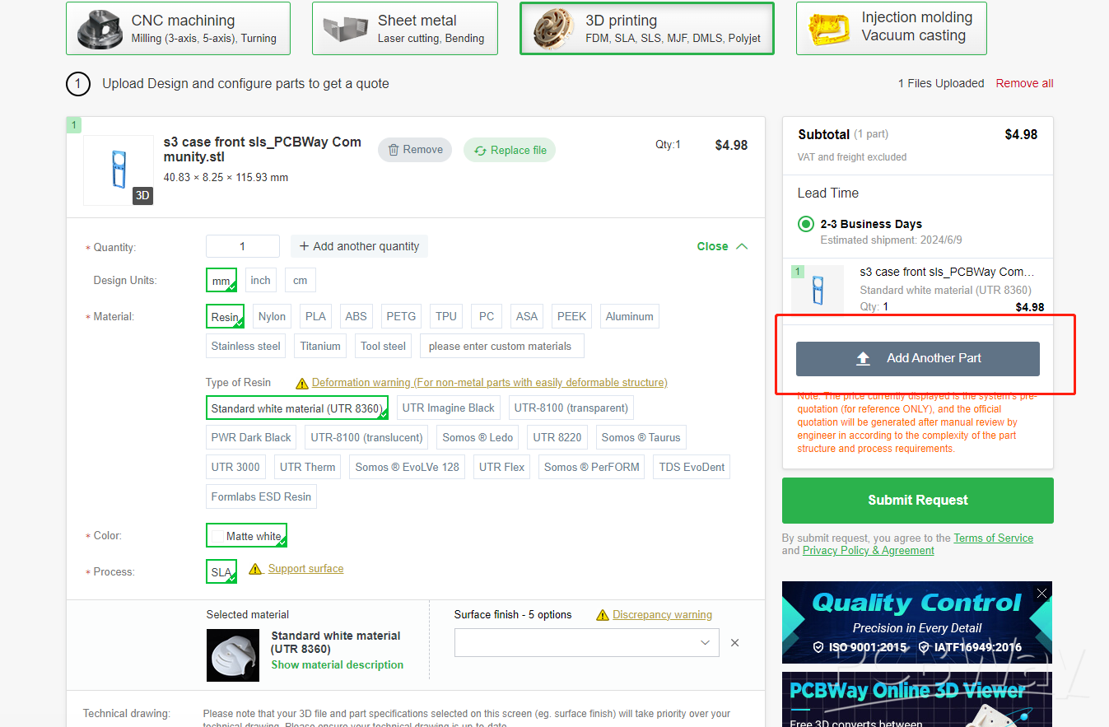Choose PETG material
Image resolution: width=1109 pixels, height=727 pixels.
click(x=401, y=316)
